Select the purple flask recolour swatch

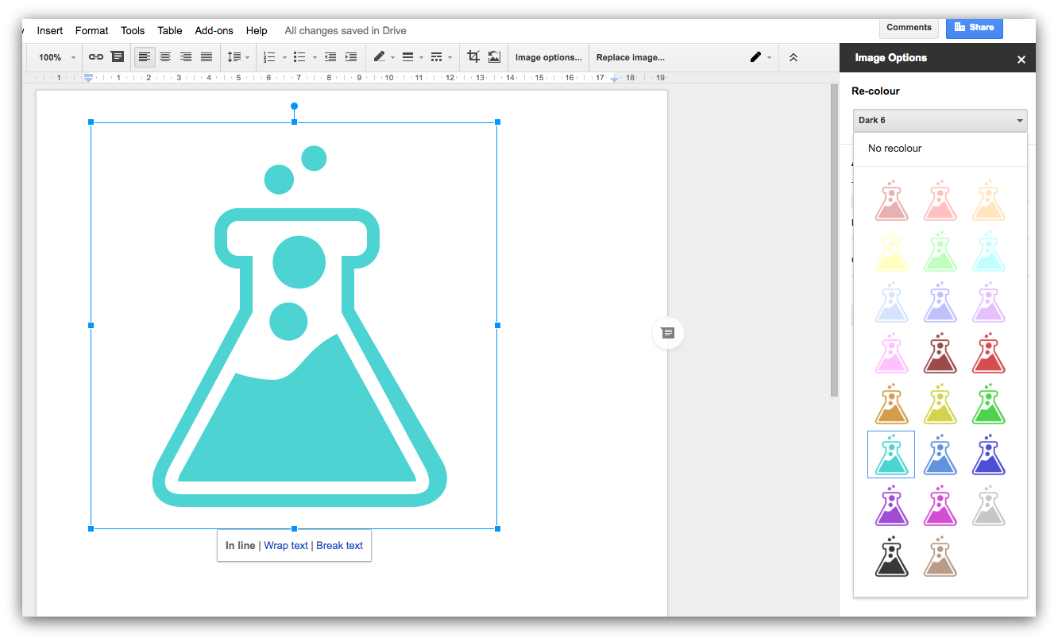[x=891, y=506]
